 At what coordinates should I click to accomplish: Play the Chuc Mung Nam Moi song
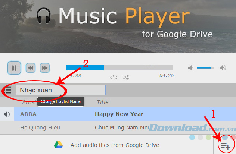click(x=122, y=128)
